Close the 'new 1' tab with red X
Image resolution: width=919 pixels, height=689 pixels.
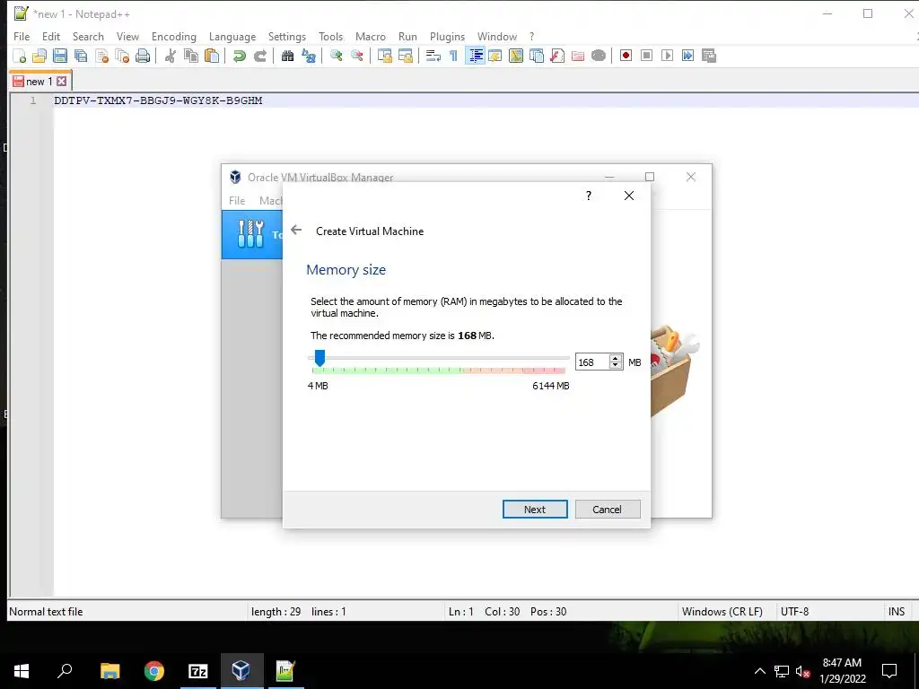point(62,82)
